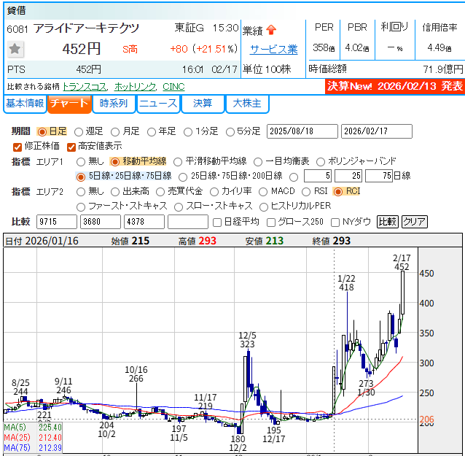Enable グロース250 comparison checkbox
This screenshot has width=465, height=456.
pyautogui.click(x=270, y=223)
